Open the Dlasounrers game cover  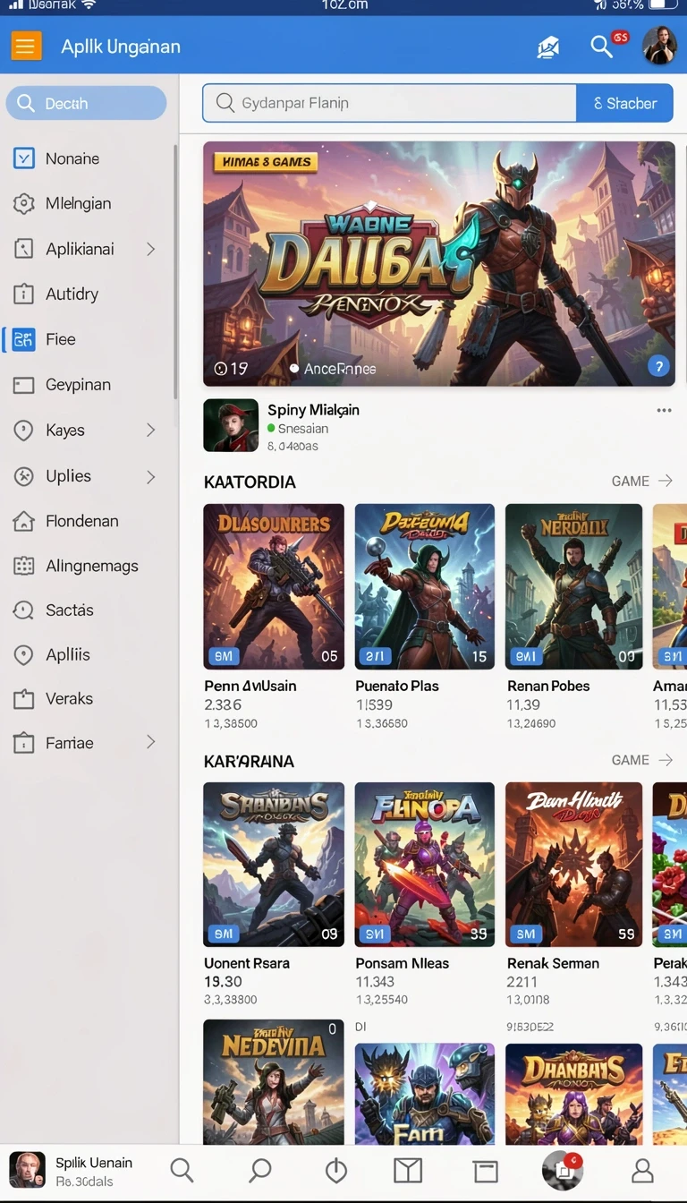tap(274, 587)
